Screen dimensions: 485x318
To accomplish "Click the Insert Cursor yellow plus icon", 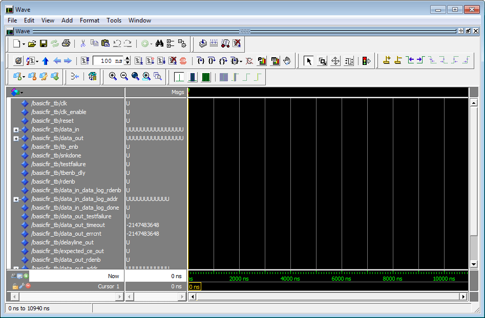I will [x=387, y=61].
